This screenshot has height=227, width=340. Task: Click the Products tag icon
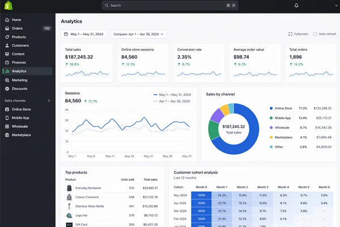point(7,37)
